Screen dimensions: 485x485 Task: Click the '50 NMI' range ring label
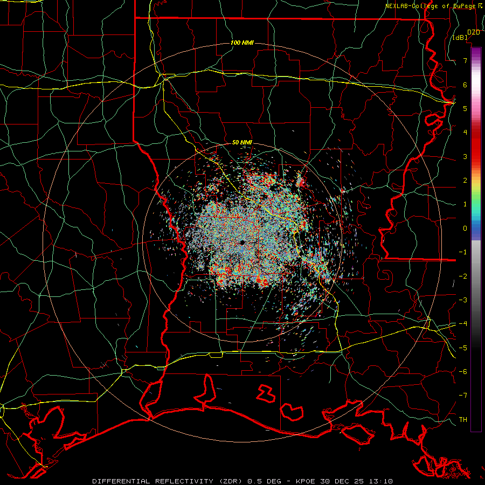(x=242, y=142)
